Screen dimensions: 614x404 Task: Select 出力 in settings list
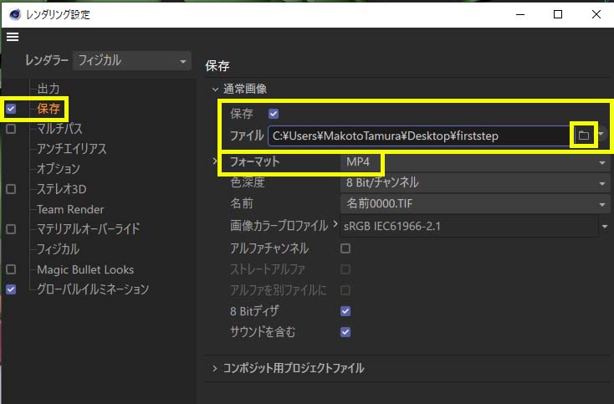click(49, 89)
